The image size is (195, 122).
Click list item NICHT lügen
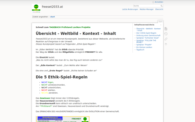[x=47, y=82]
